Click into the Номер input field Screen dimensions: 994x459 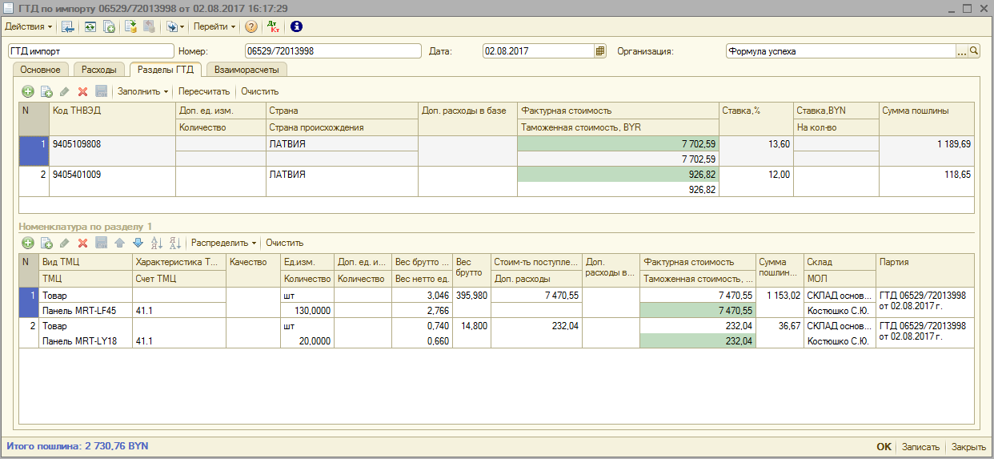pyautogui.click(x=332, y=51)
